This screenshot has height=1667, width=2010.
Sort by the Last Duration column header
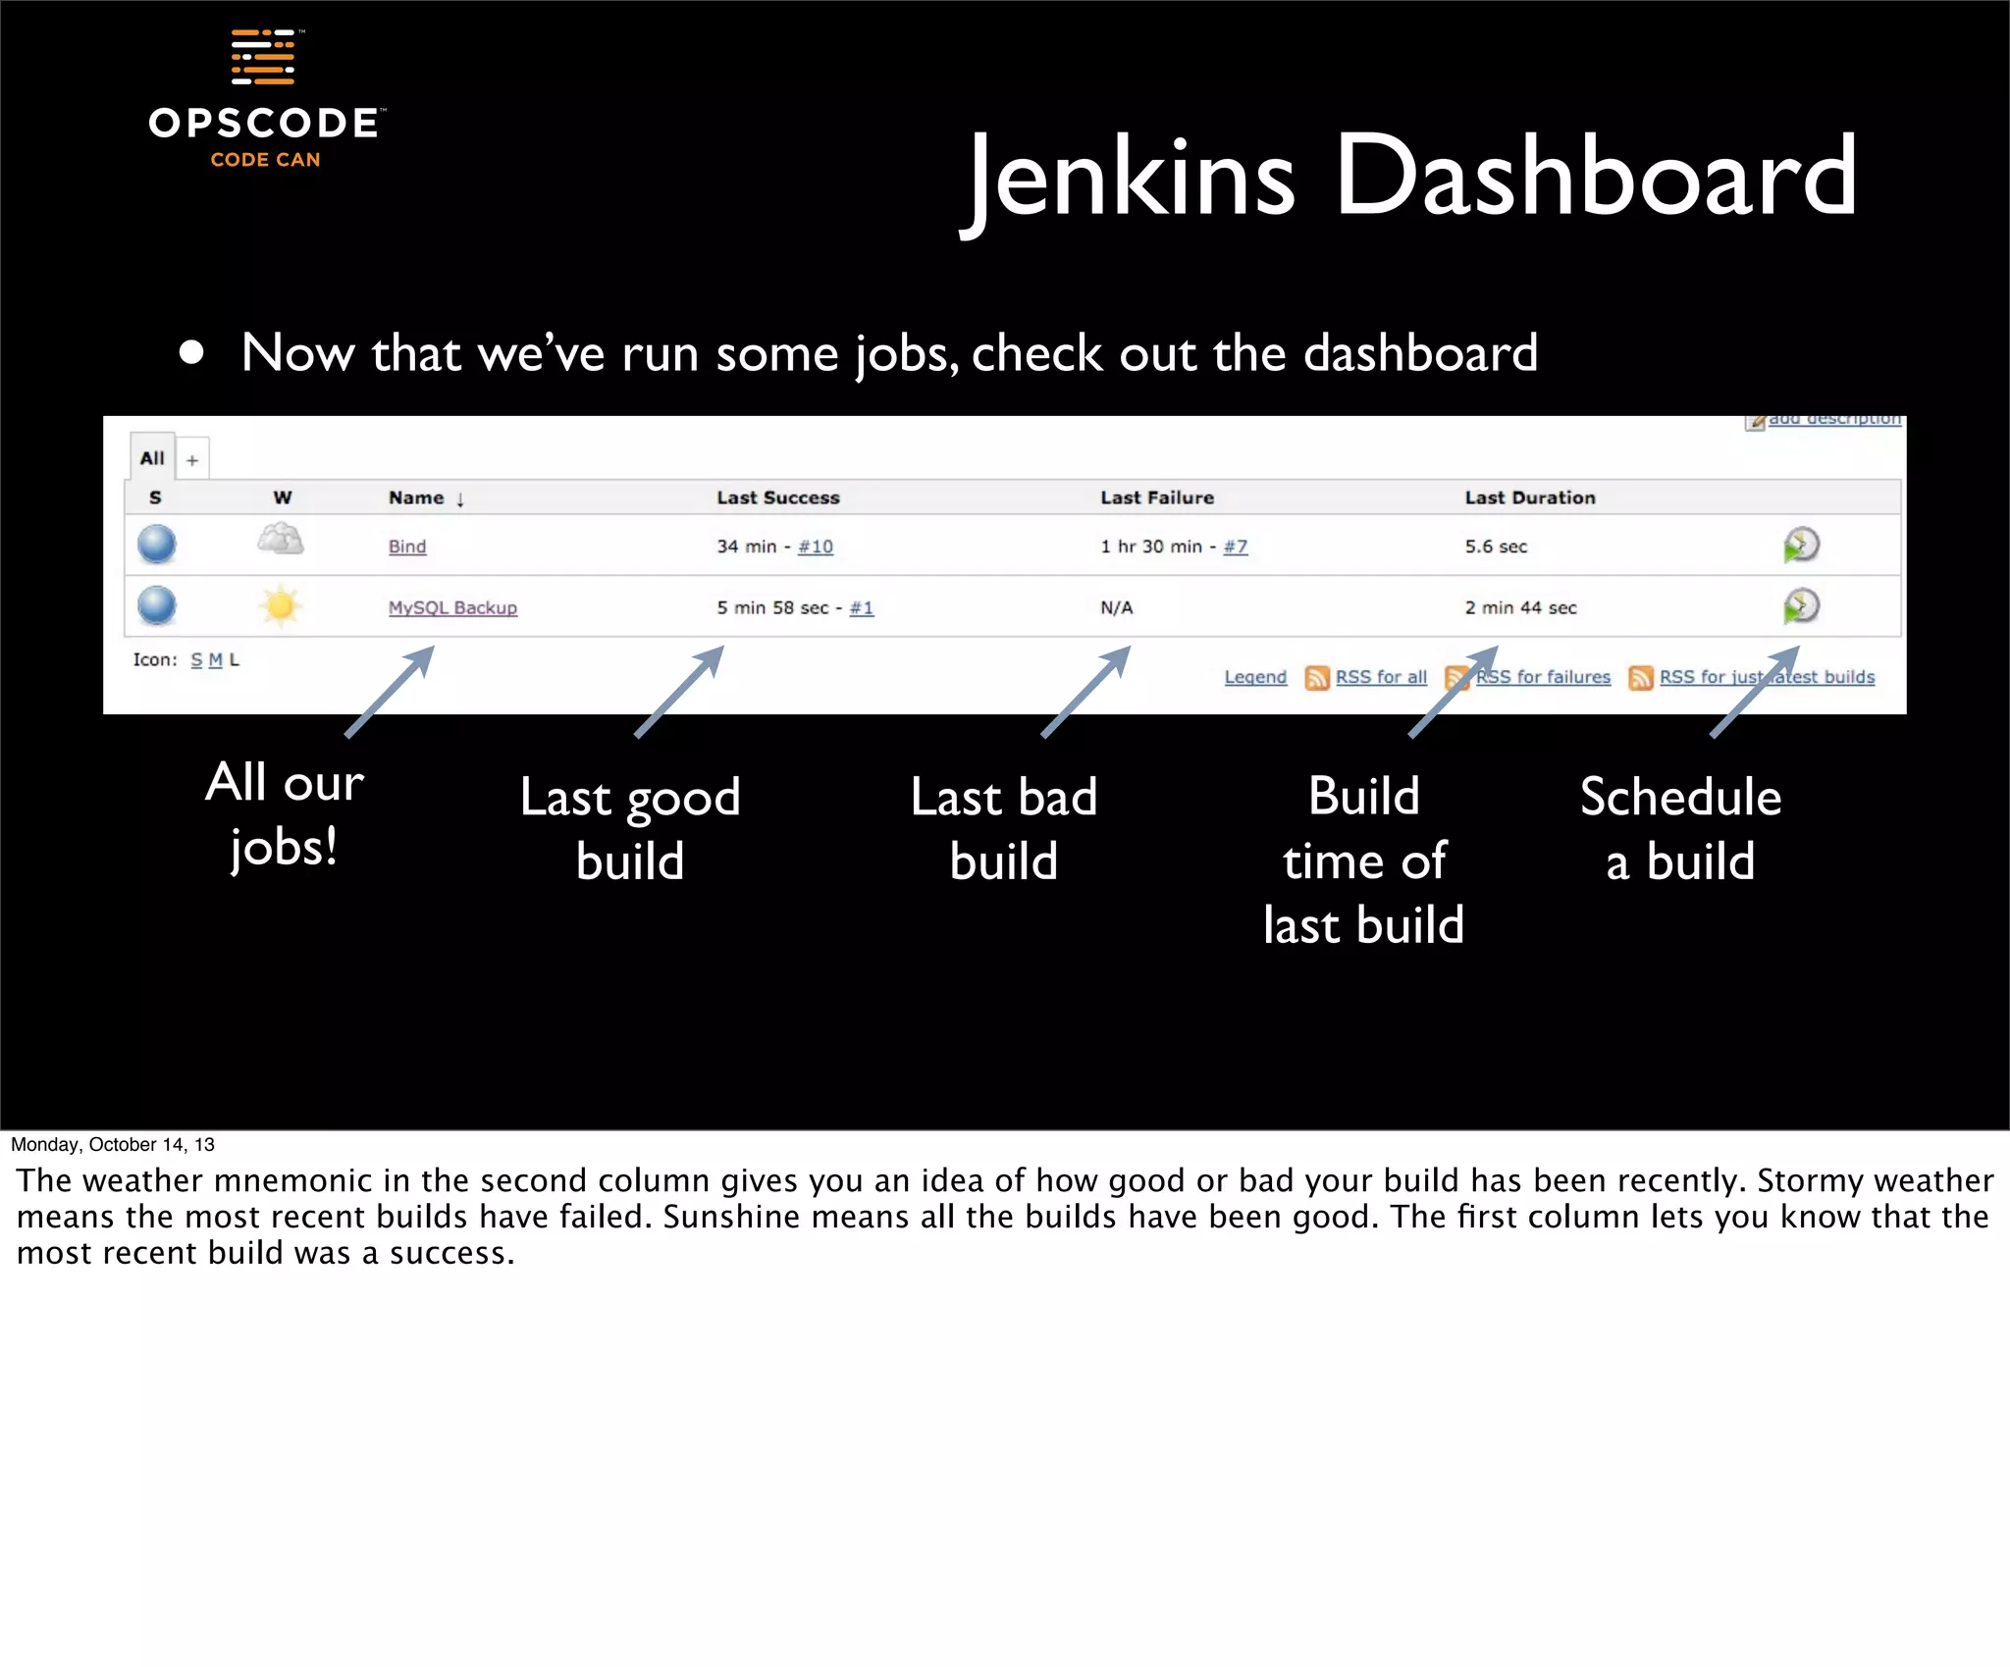point(1530,497)
